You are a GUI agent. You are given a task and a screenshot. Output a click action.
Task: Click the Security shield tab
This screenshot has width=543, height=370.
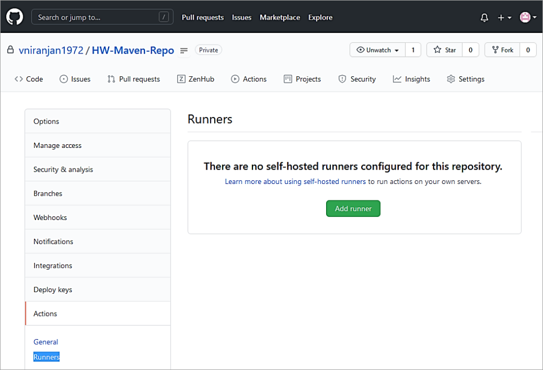coord(357,78)
